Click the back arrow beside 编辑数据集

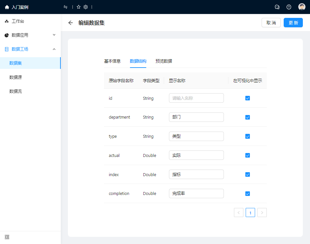click(71, 23)
